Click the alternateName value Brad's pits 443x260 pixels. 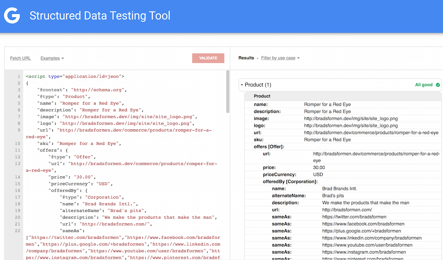click(x=333, y=196)
